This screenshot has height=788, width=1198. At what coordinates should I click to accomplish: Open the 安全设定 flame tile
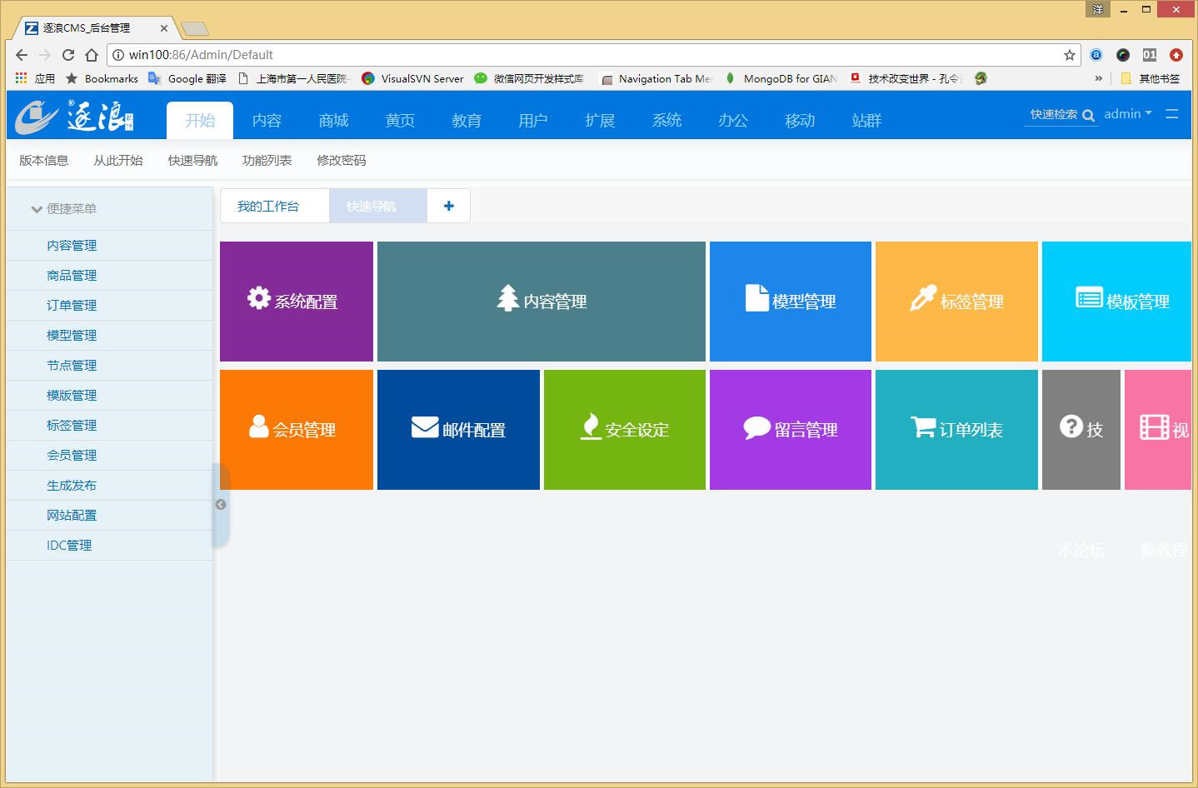[625, 430]
